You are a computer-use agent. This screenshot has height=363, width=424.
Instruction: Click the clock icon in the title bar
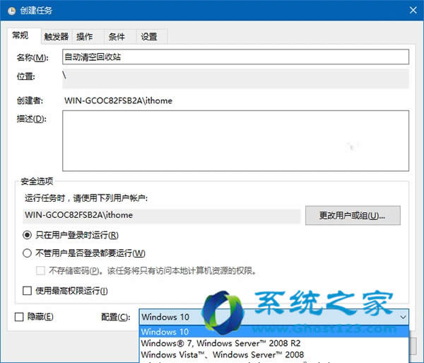click(11, 11)
